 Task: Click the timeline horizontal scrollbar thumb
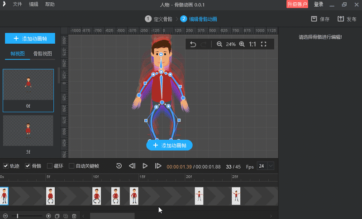pyautogui.click(x=112, y=216)
